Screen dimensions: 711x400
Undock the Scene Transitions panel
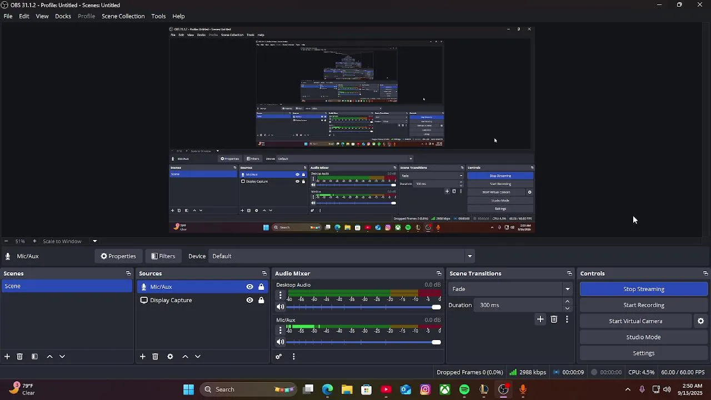(569, 273)
